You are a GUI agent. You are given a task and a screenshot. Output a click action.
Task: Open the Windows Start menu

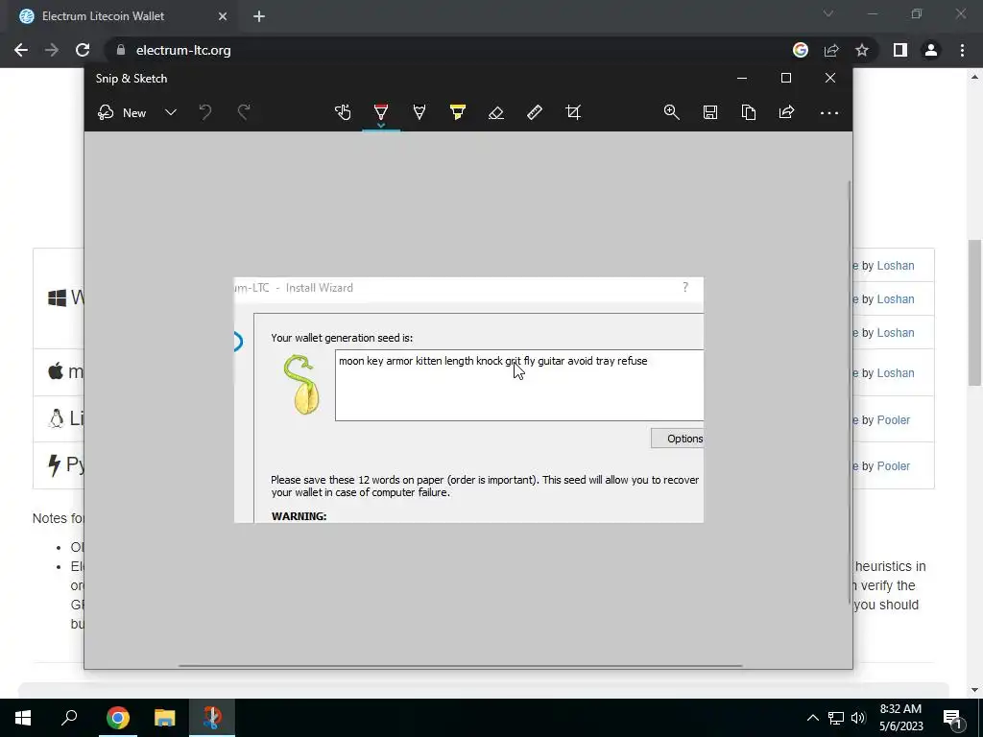click(23, 718)
